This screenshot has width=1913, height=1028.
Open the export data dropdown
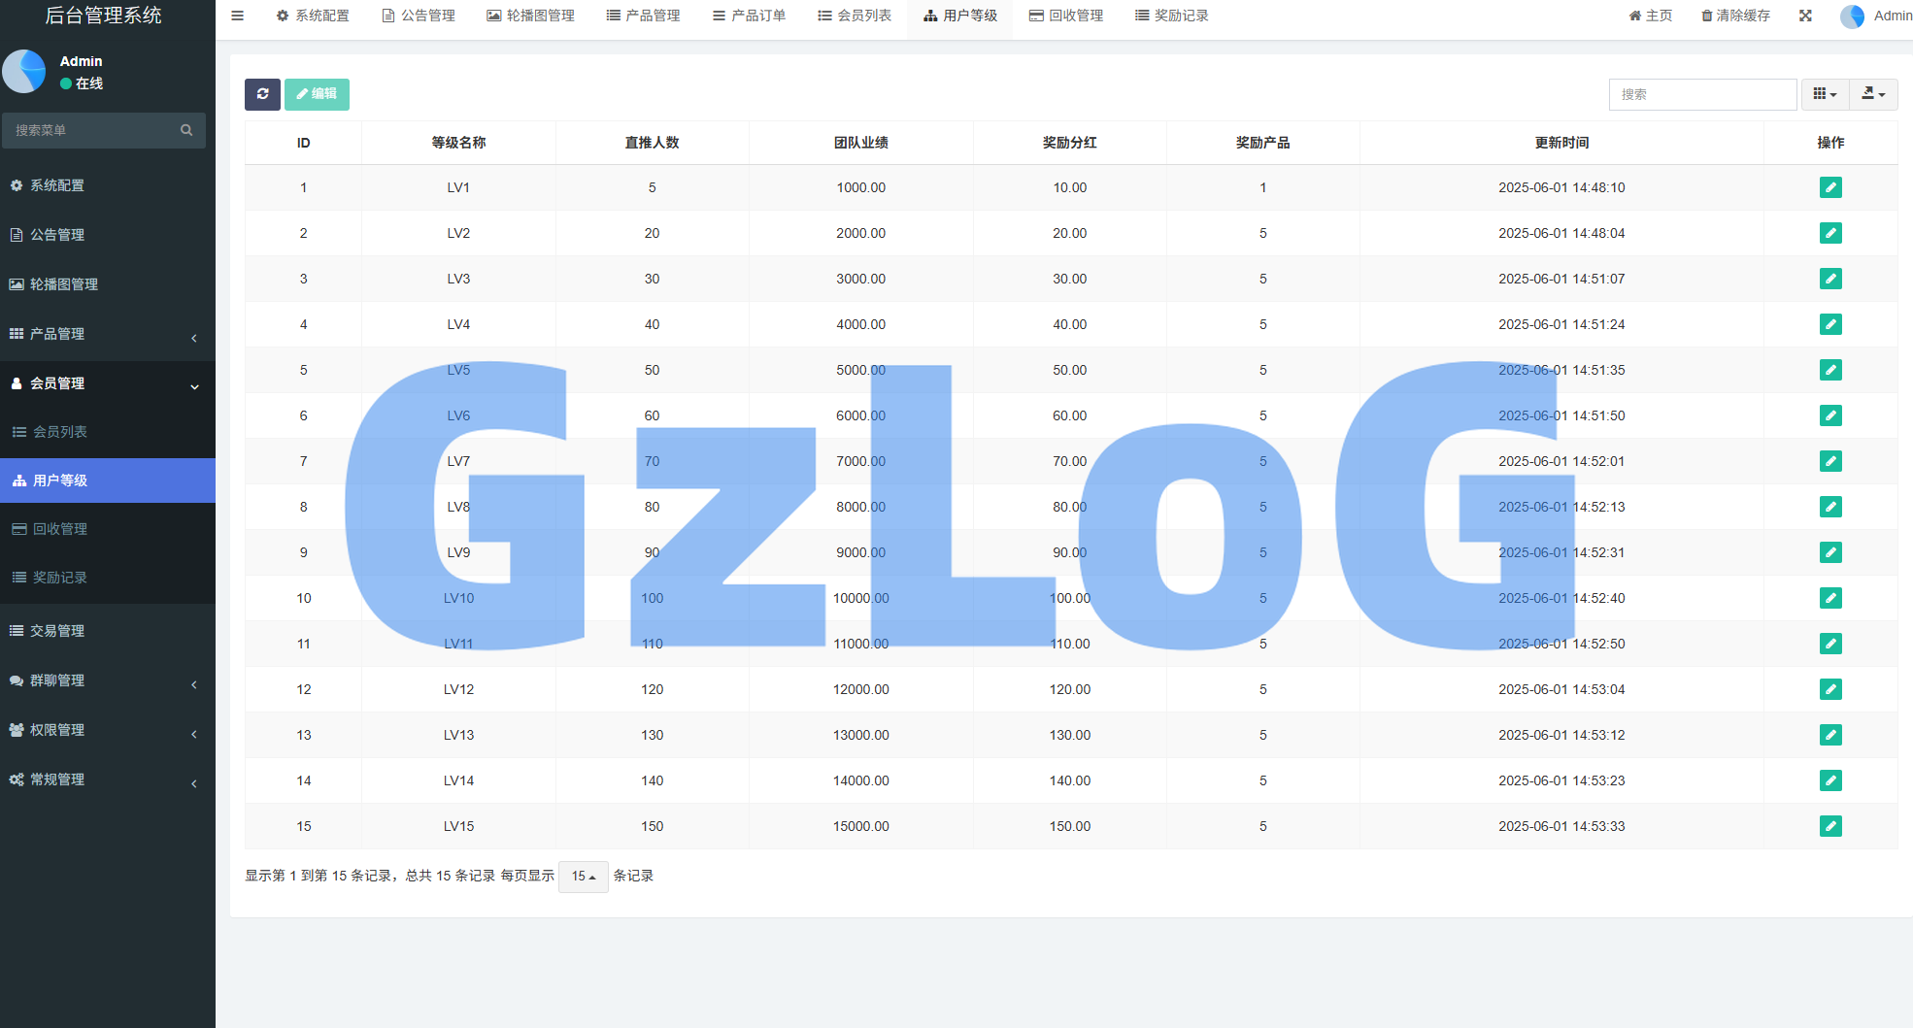pos(1873,94)
